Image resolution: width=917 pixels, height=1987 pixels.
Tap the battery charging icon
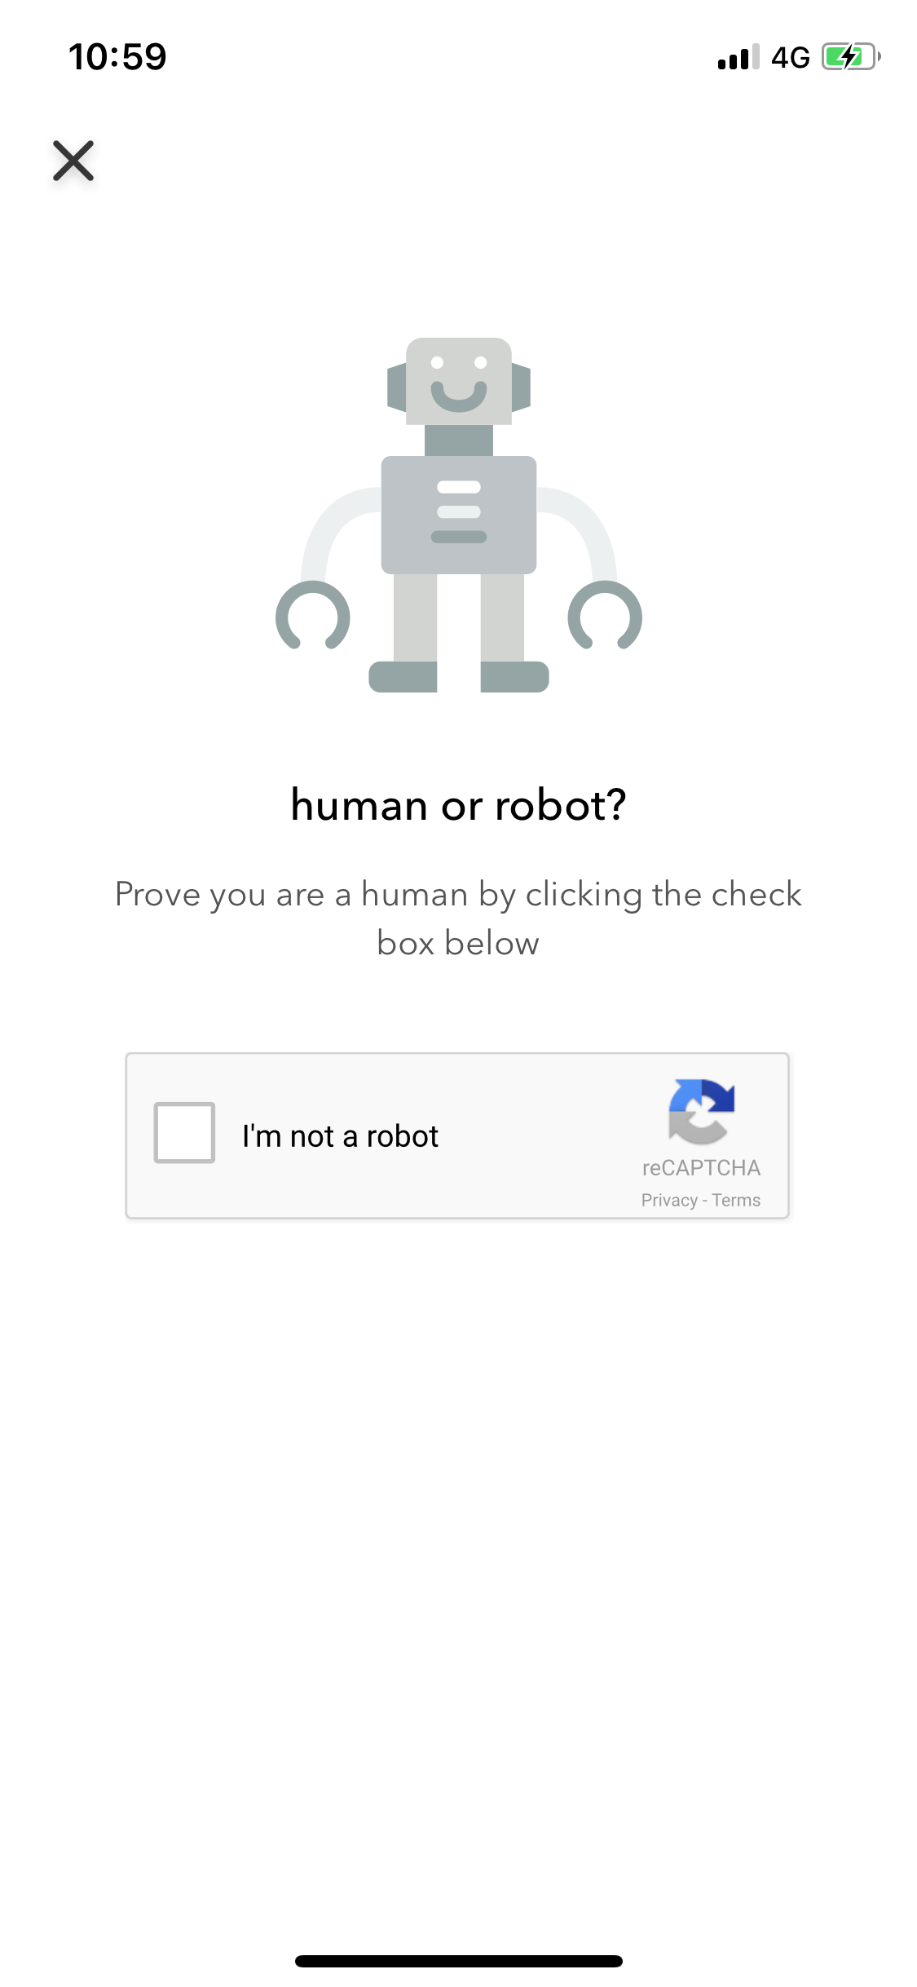(851, 57)
